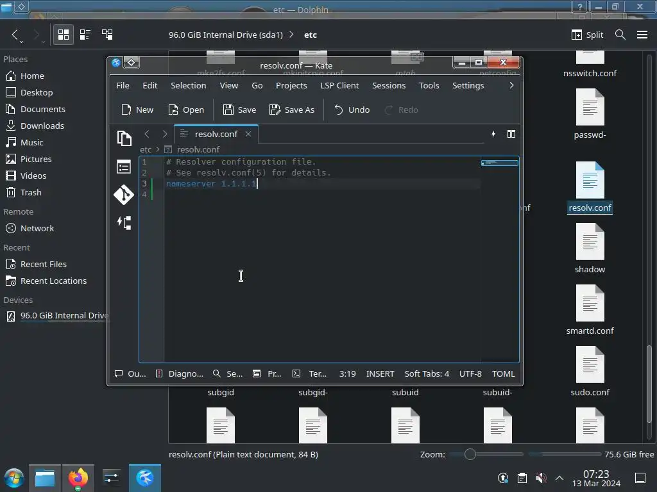Viewport: 657px width, 492px height.
Task: Open the View menu in Kate
Action: click(x=229, y=85)
